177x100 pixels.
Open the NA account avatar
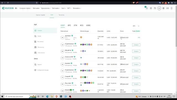(x=159, y=8)
